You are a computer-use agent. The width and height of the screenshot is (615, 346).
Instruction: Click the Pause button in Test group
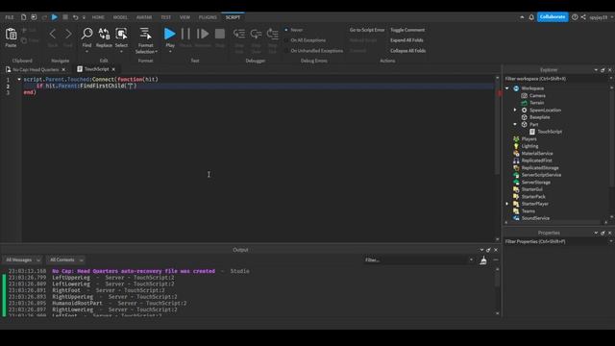click(185, 34)
